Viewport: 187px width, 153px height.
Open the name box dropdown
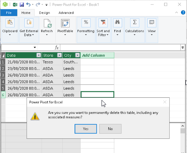pyautogui.click(x=35, y=47)
